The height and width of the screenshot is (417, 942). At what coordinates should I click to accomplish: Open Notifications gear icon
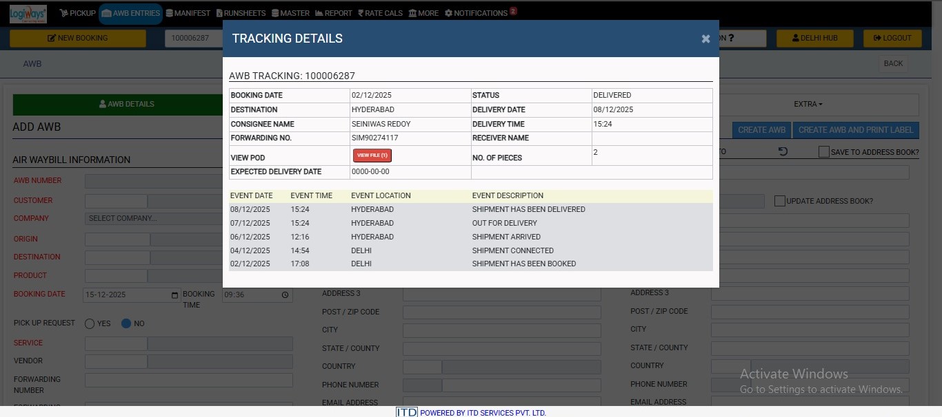pos(448,13)
